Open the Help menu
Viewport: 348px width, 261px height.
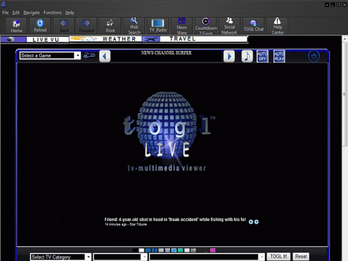[x=70, y=13]
